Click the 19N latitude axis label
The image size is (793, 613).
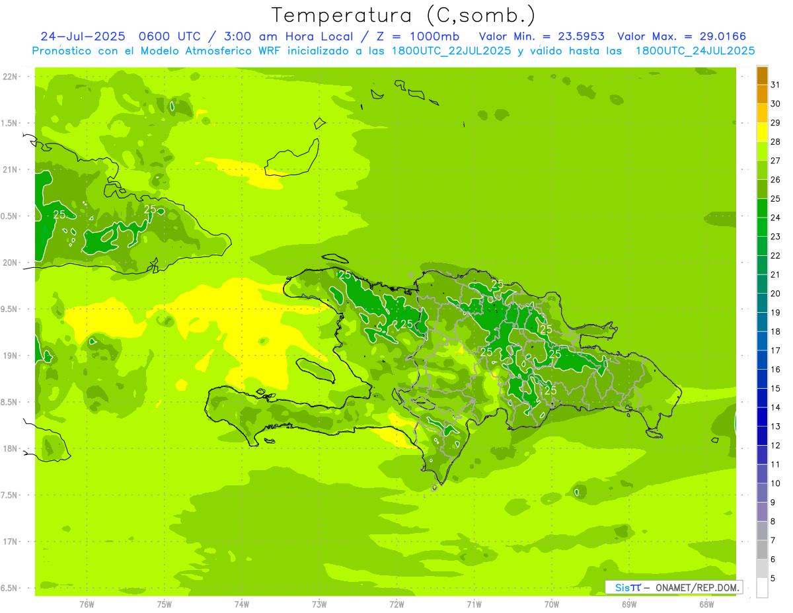11,356
